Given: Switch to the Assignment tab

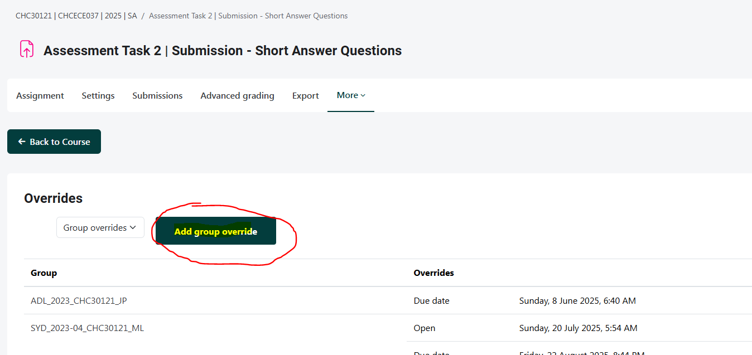Looking at the screenshot, I should coord(40,96).
